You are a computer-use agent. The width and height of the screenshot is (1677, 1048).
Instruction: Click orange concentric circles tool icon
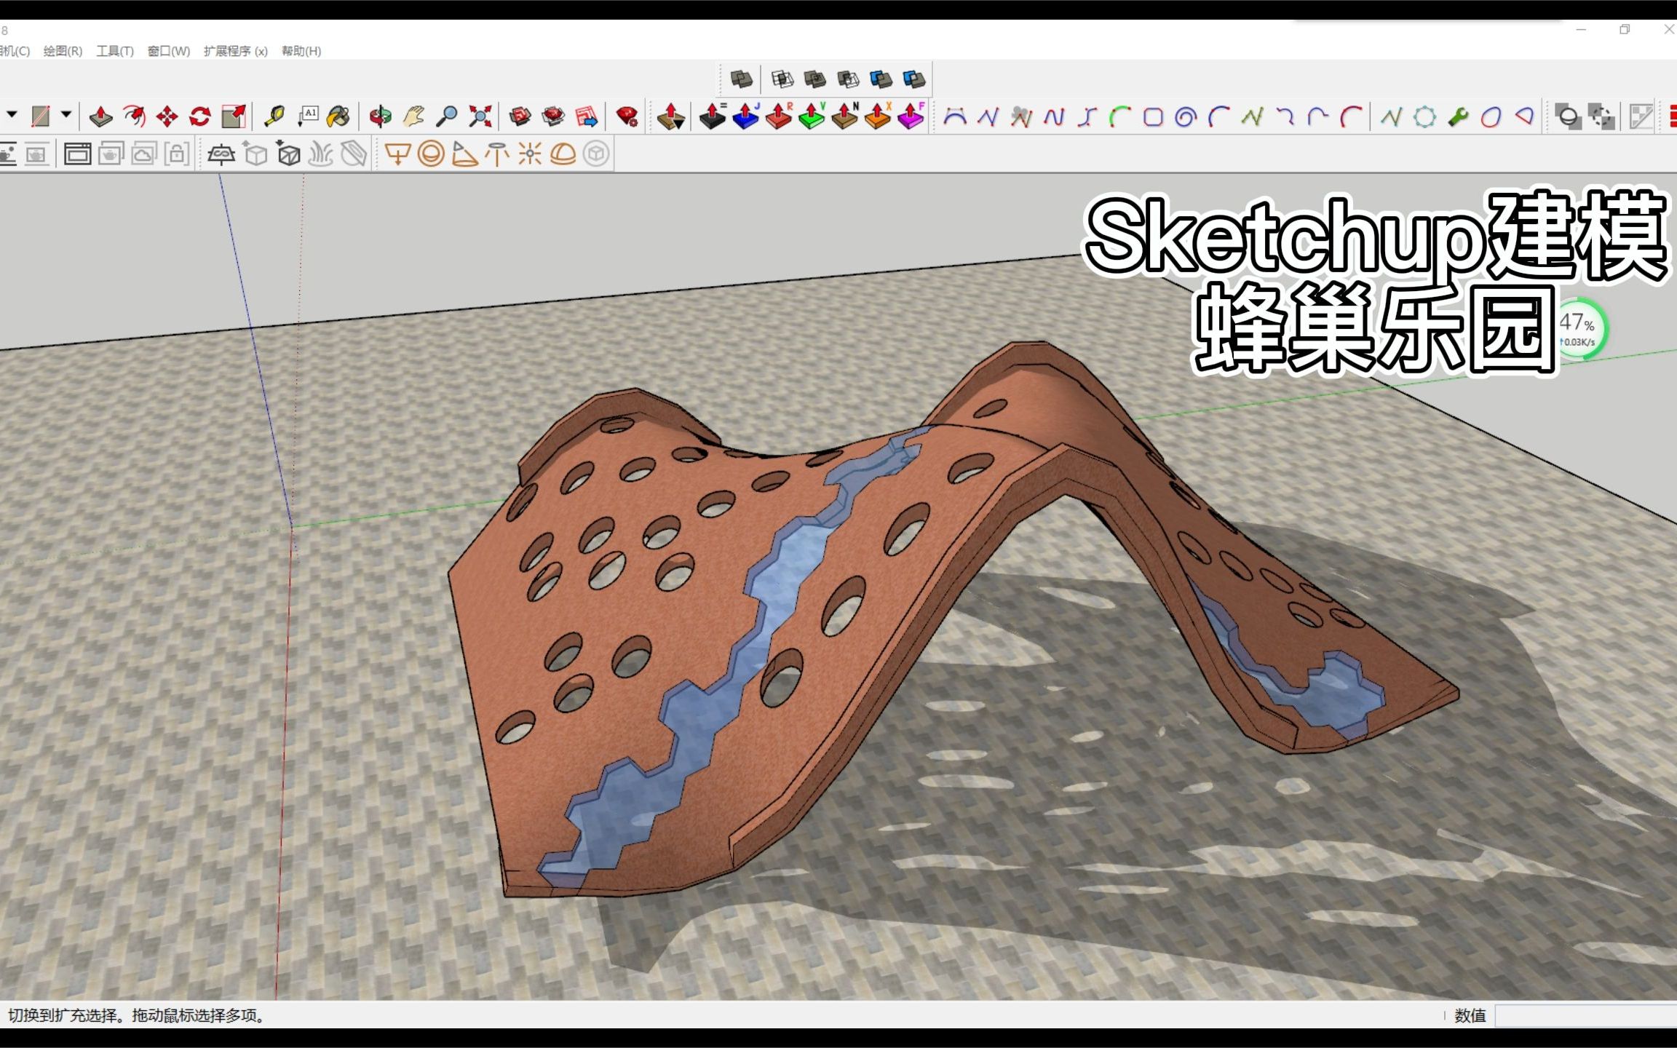pos(431,154)
